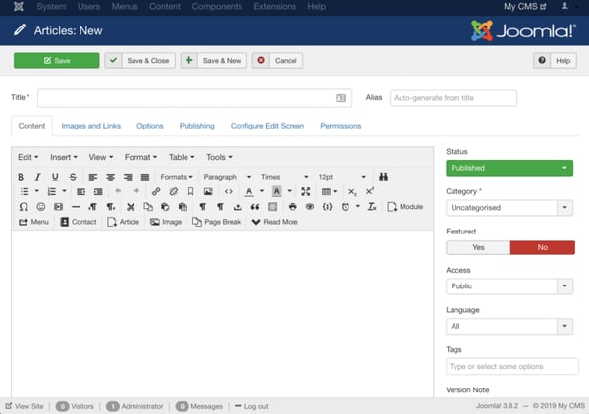Open the editor Format menu
Screen dimensions: 589x414
coord(140,157)
